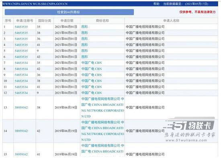Open the 帮助 help link in header
This screenshot has width=221, height=158.
(156, 4)
